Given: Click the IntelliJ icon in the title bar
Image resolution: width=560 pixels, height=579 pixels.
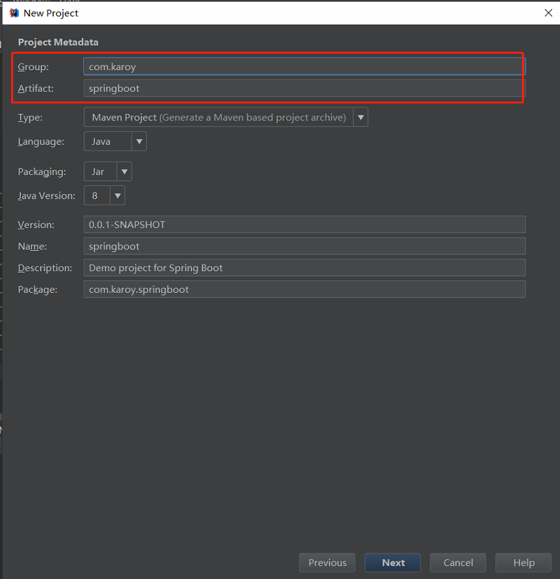Looking at the screenshot, I should tap(14, 13).
